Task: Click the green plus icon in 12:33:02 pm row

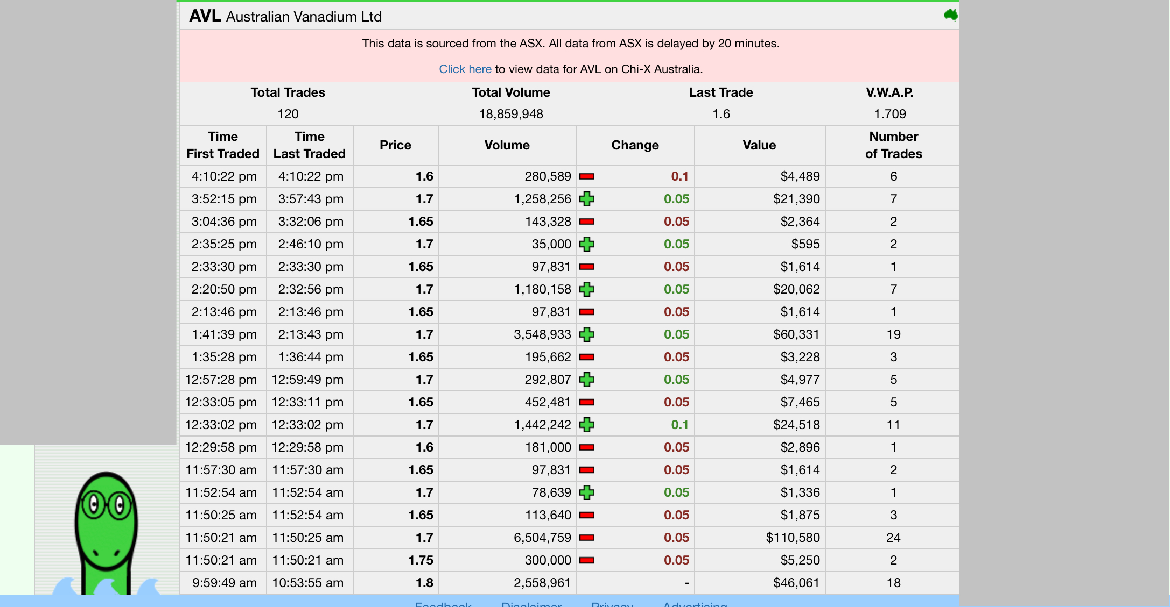Action: point(587,425)
